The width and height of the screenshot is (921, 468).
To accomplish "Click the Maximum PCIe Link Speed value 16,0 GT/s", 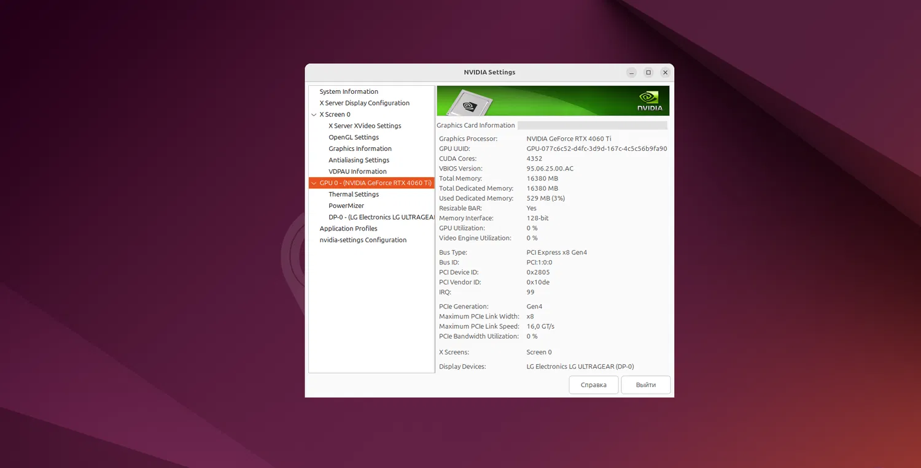I will click(x=540, y=326).
